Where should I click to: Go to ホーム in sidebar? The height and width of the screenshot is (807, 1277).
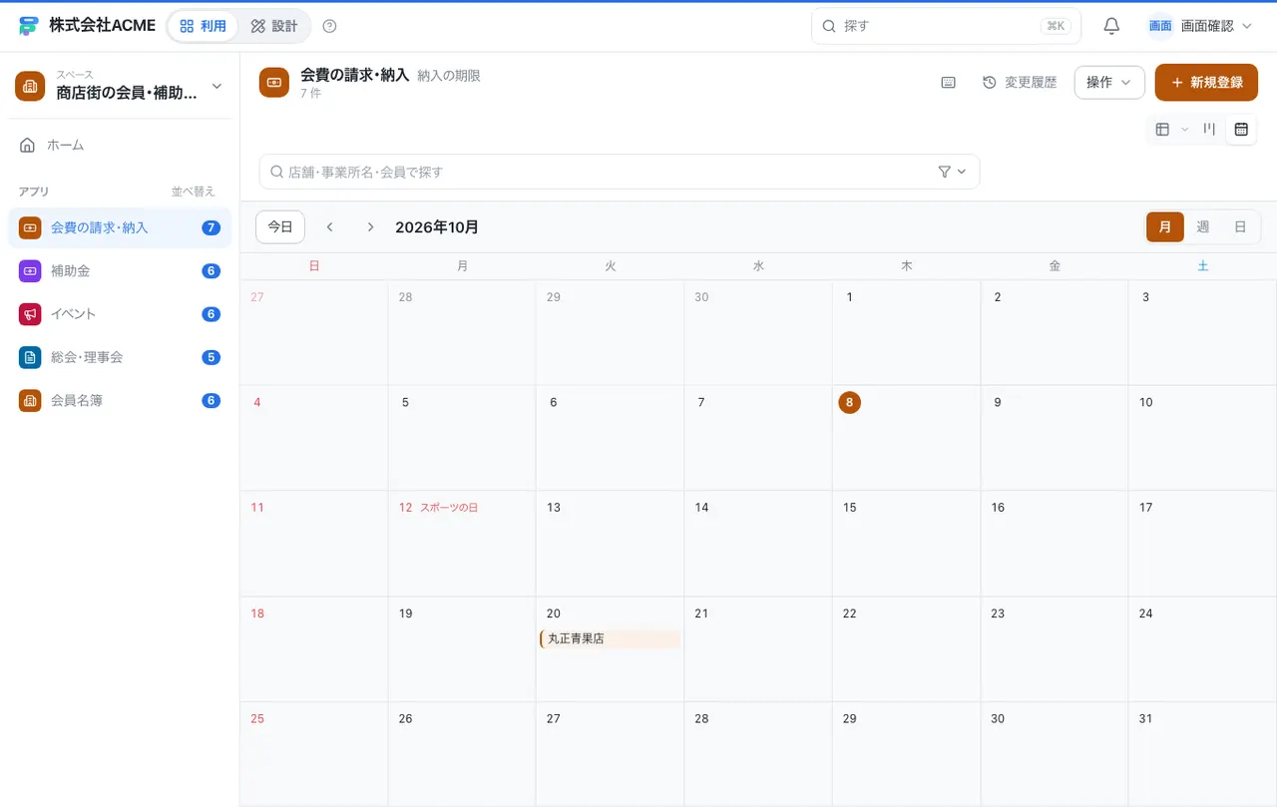tap(120, 146)
